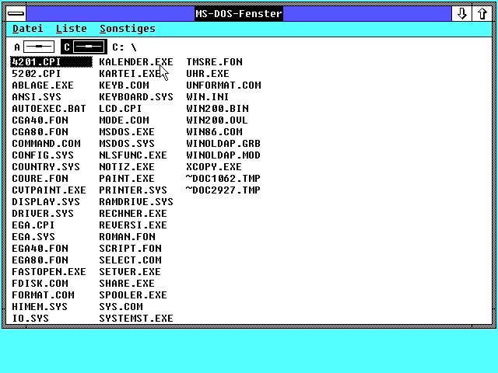Screen dimensions: 498x373
Task: Select file UHR.EXE
Action: [x=208, y=74]
